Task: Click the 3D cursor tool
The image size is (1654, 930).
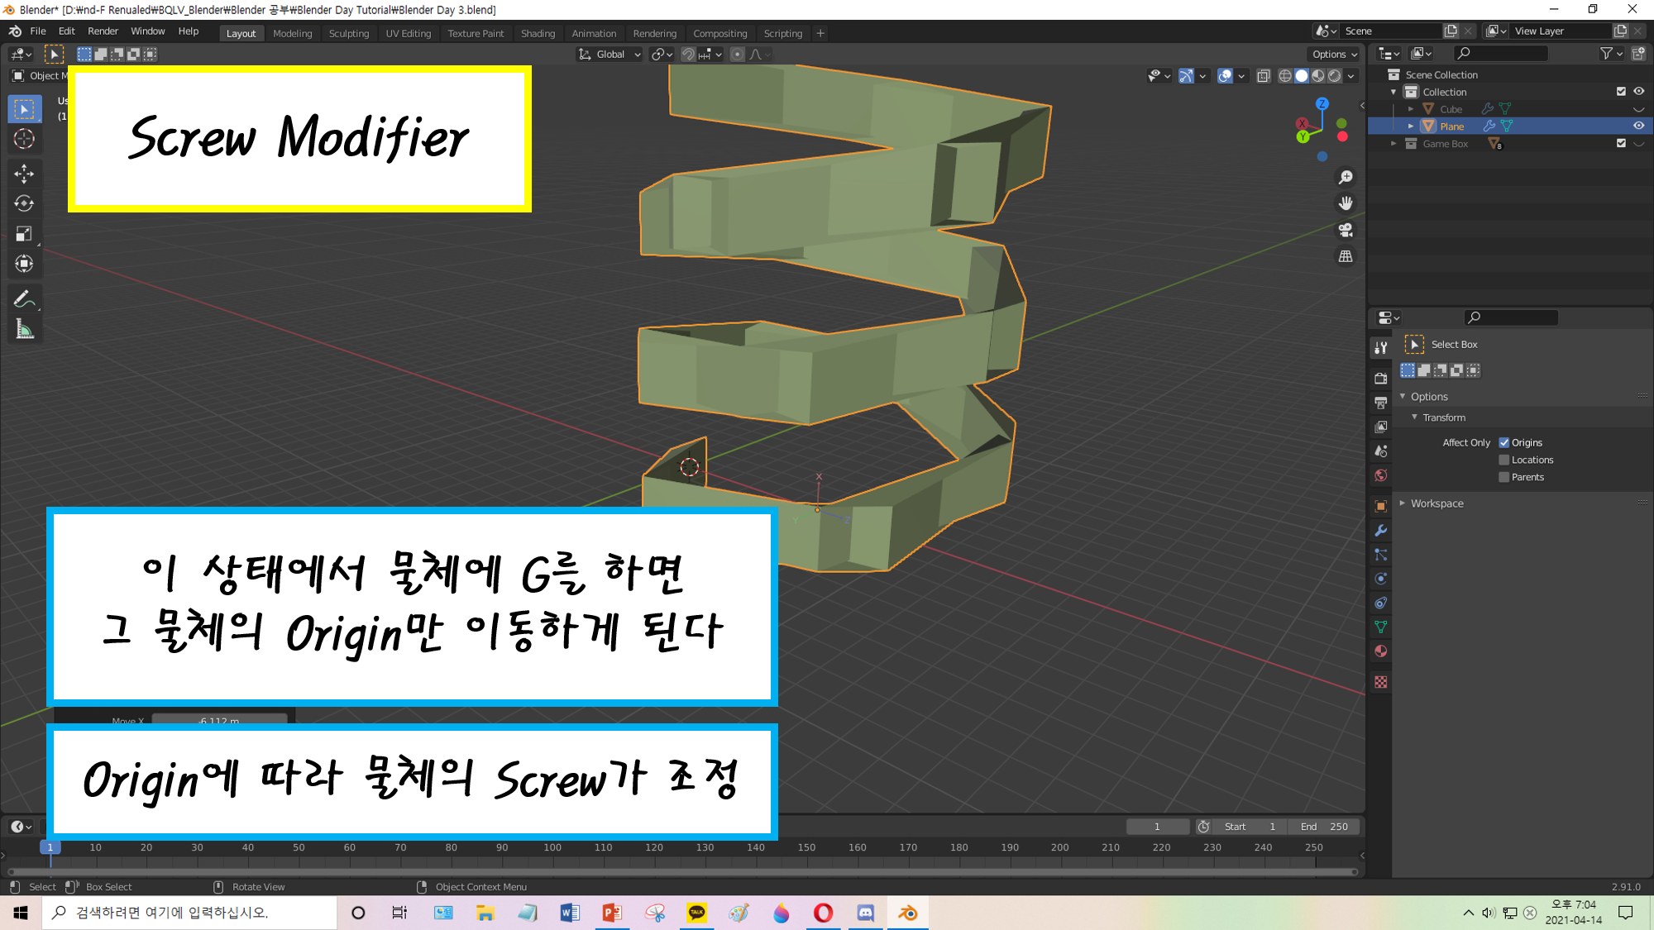Action: pyautogui.click(x=24, y=139)
